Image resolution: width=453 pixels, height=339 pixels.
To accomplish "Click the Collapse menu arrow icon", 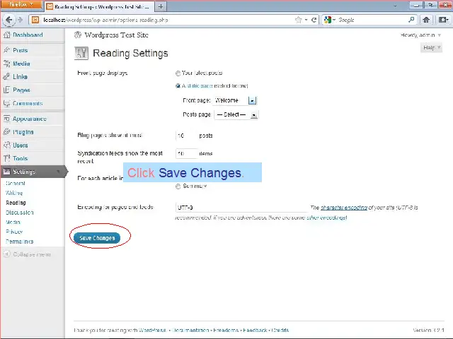I will [x=7, y=254].
